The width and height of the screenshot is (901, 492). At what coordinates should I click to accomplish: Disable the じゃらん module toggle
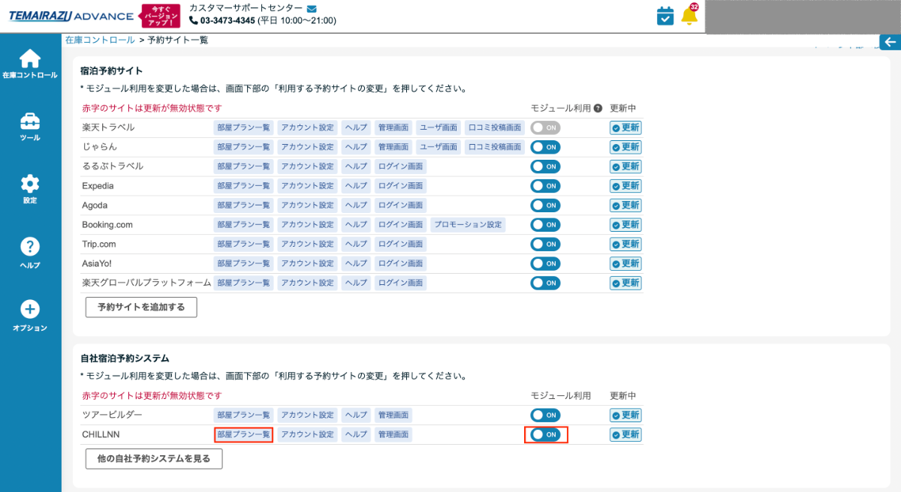pyautogui.click(x=546, y=147)
